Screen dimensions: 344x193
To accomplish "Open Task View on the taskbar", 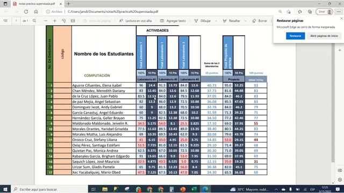I will click(94, 189).
